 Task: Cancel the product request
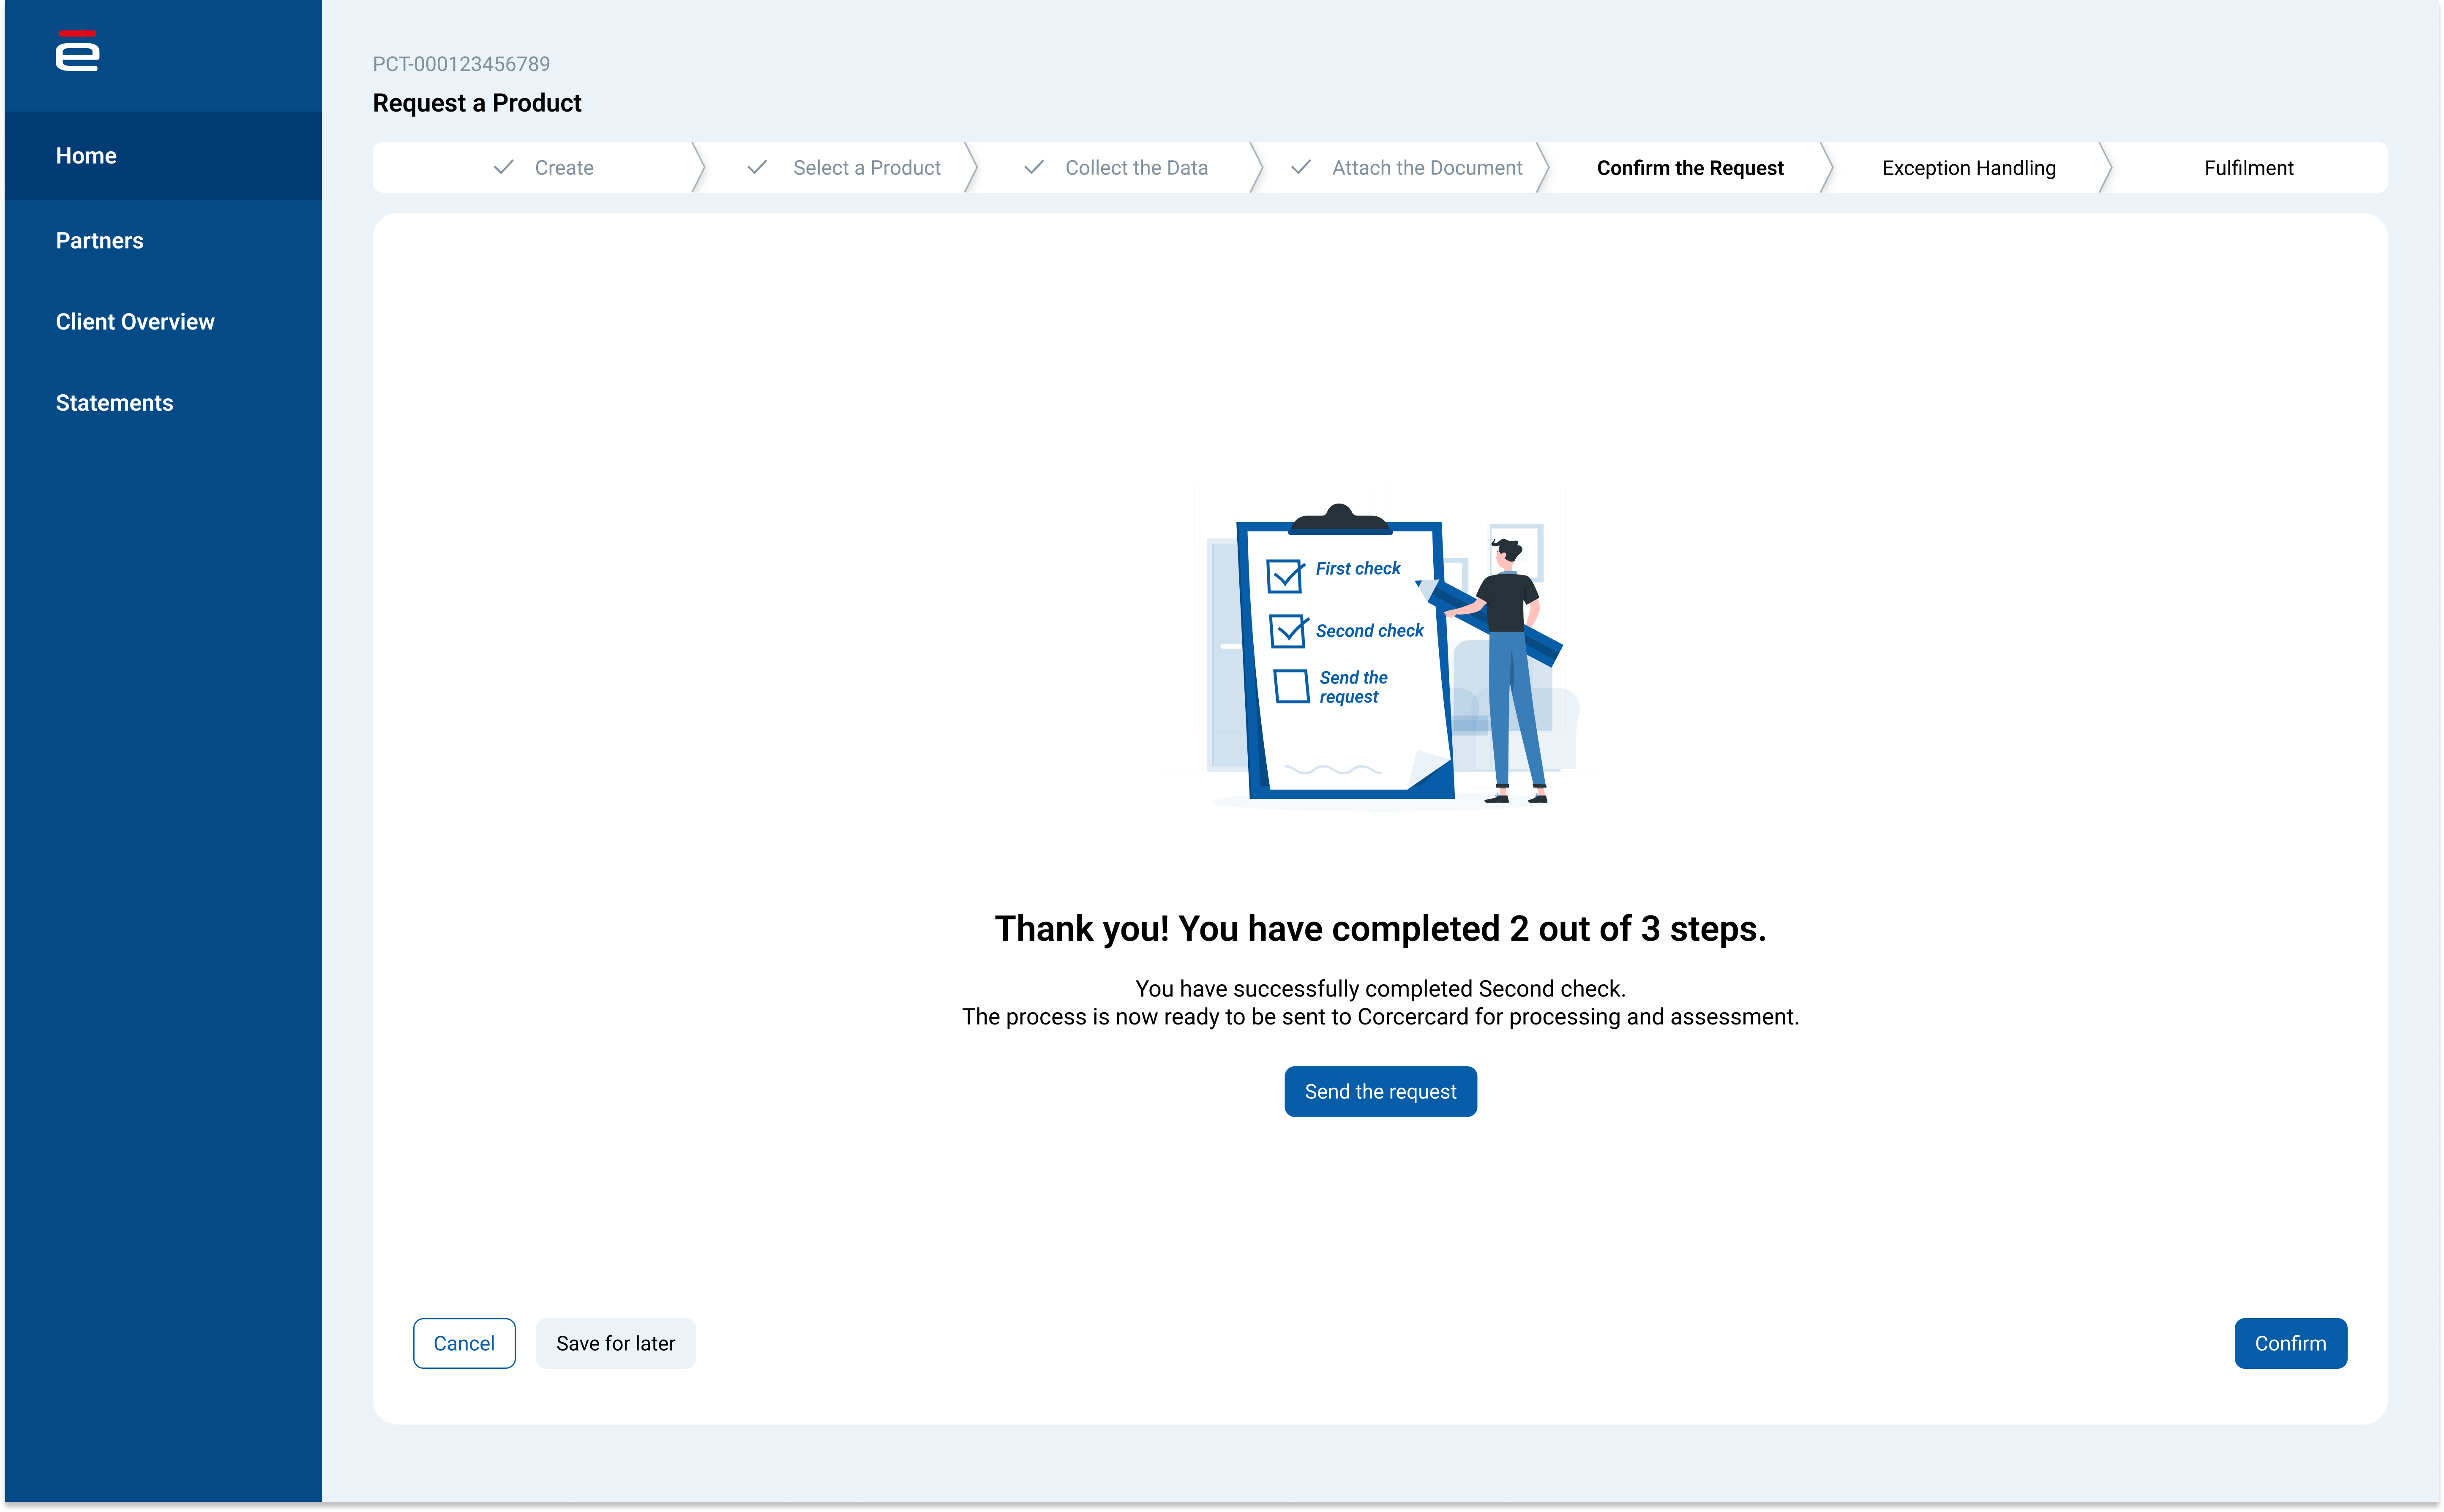click(x=464, y=1343)
